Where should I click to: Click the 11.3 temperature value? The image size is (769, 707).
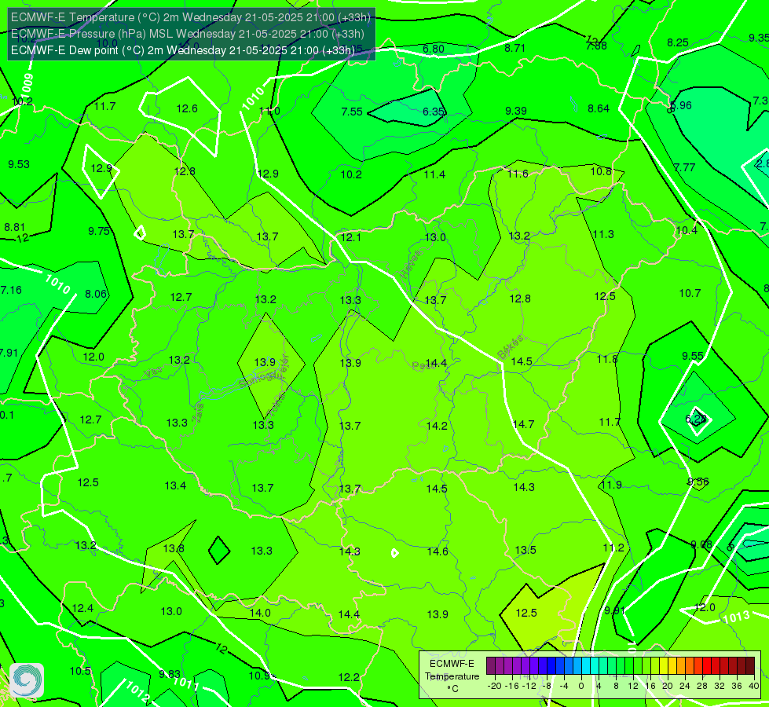click(603, 235)
